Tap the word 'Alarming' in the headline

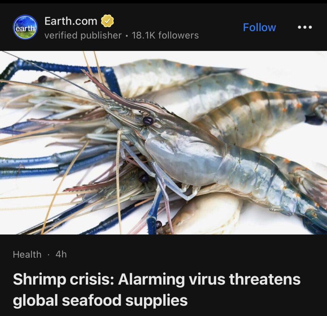click(x=151, y=280)
